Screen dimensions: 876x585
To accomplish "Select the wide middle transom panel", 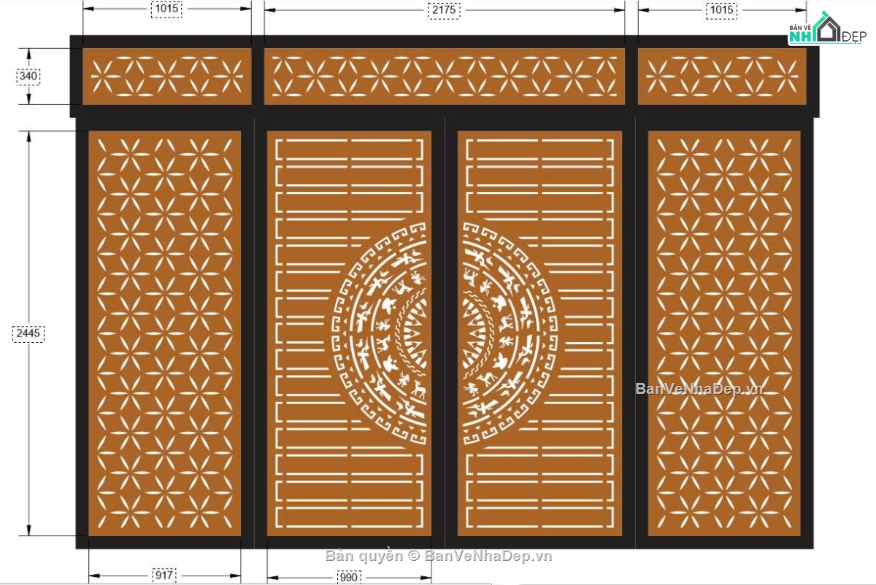I will pyautogui.click(x=444, y=77).
